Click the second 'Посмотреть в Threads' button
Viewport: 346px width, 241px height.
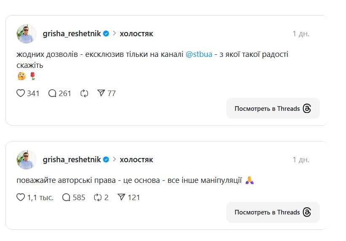click(x=273, y=212)
